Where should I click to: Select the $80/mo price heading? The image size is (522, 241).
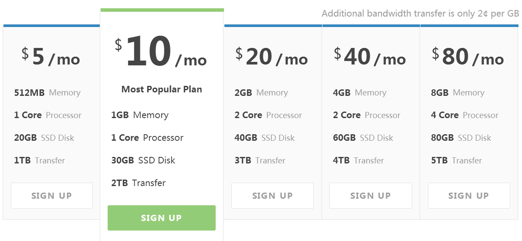coord(468,57)
